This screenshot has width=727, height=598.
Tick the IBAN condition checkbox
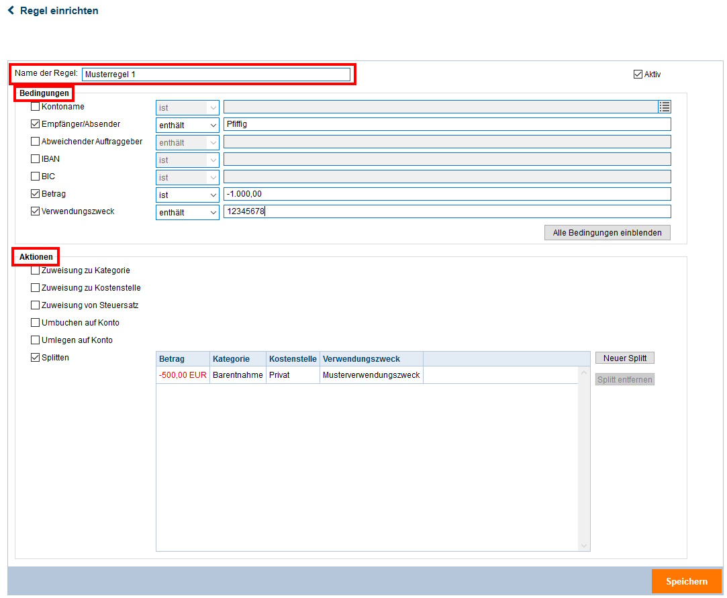(36, 159)
